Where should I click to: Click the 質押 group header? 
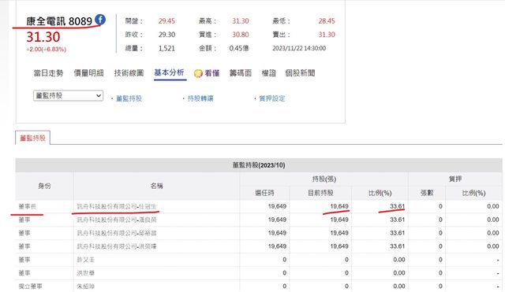455,179
